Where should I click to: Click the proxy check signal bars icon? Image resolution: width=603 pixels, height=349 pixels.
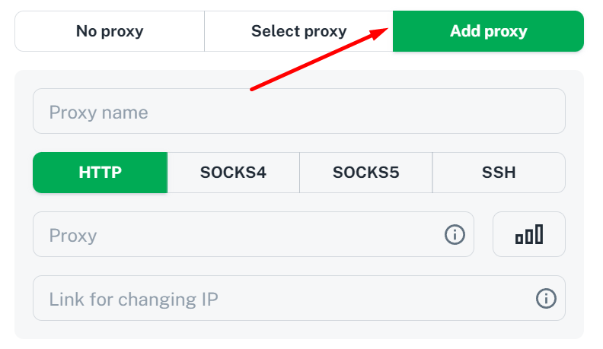(529, 234)
